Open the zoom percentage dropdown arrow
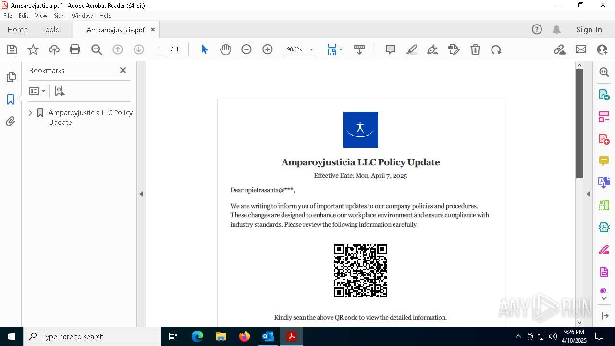 click(x=311, y=49)
